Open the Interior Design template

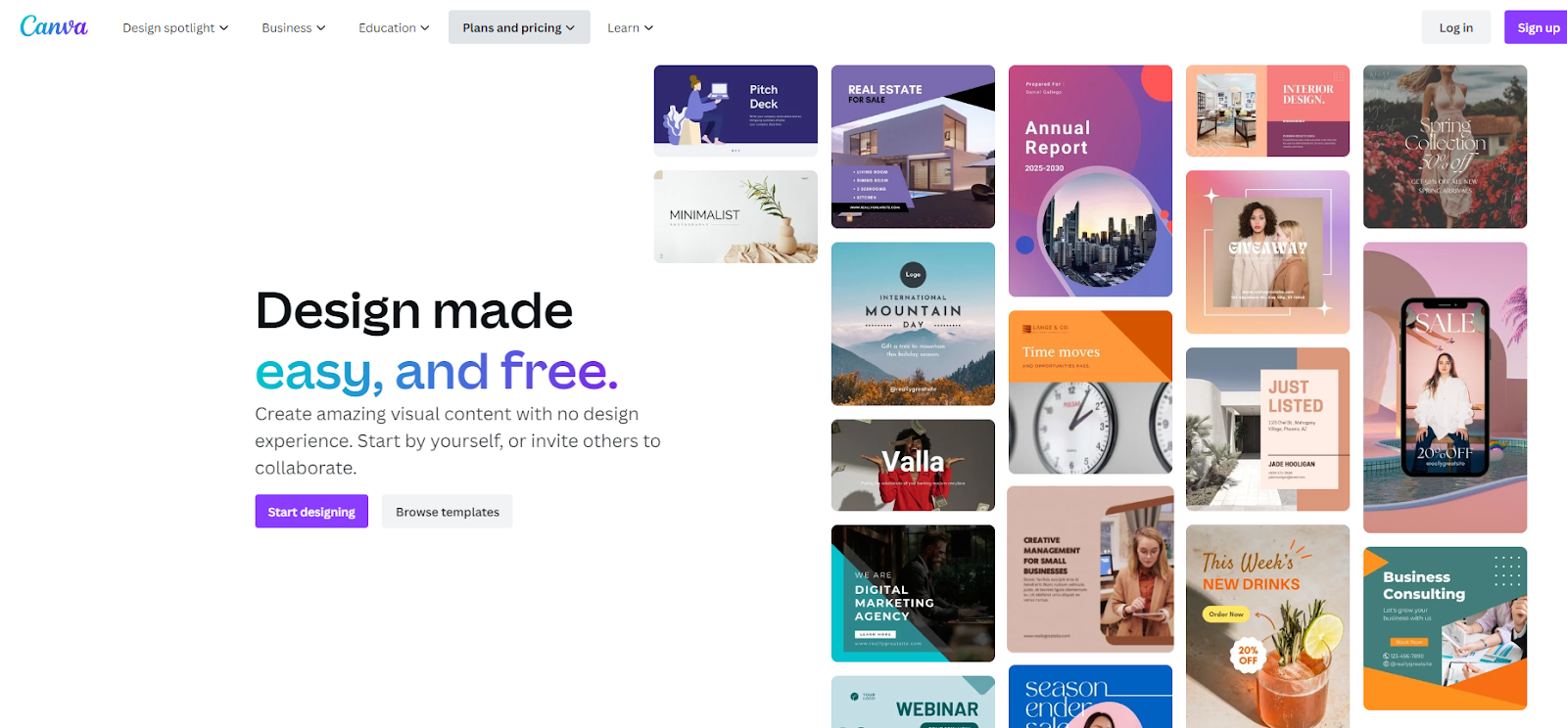pos(1267,111)
